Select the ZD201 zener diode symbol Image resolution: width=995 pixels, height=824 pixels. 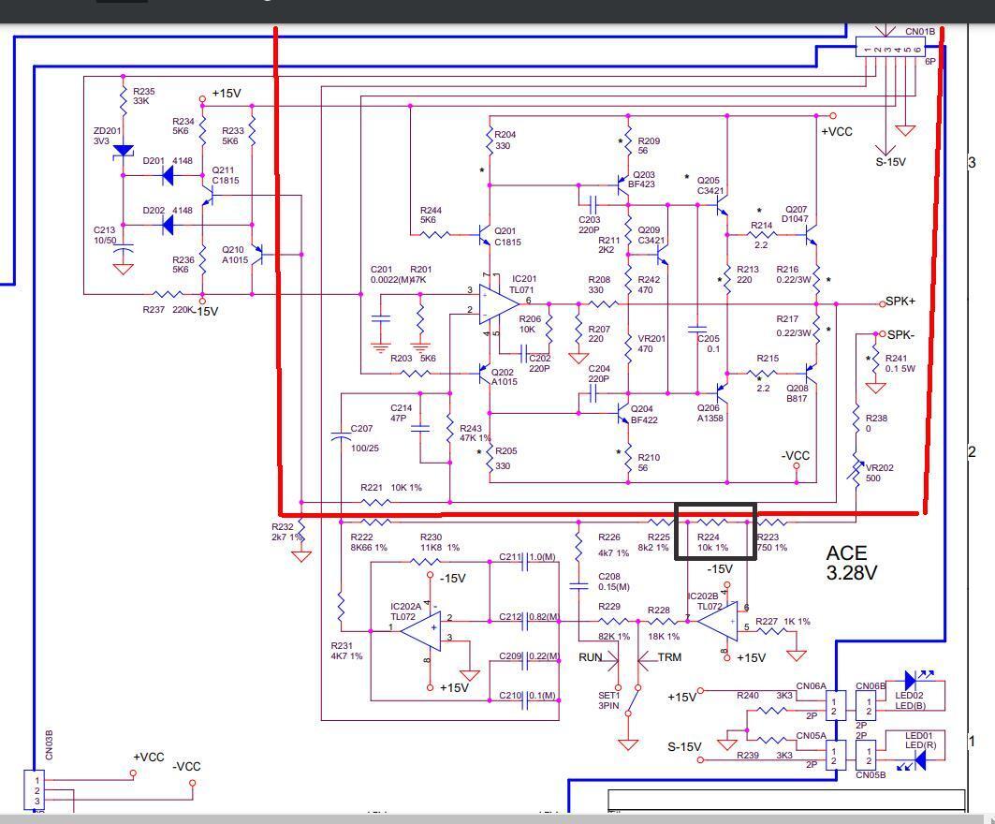click(124, 151)
